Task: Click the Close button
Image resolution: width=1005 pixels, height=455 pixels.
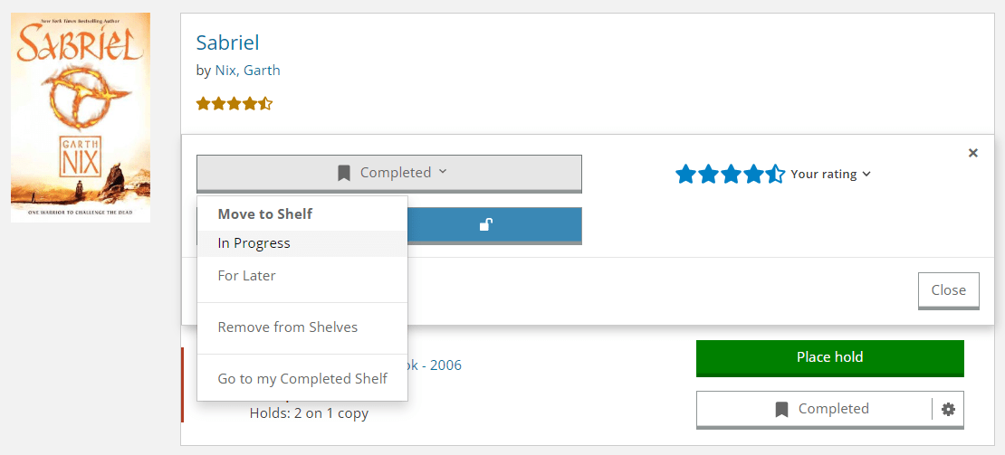Action: click(x=949, y=290)
